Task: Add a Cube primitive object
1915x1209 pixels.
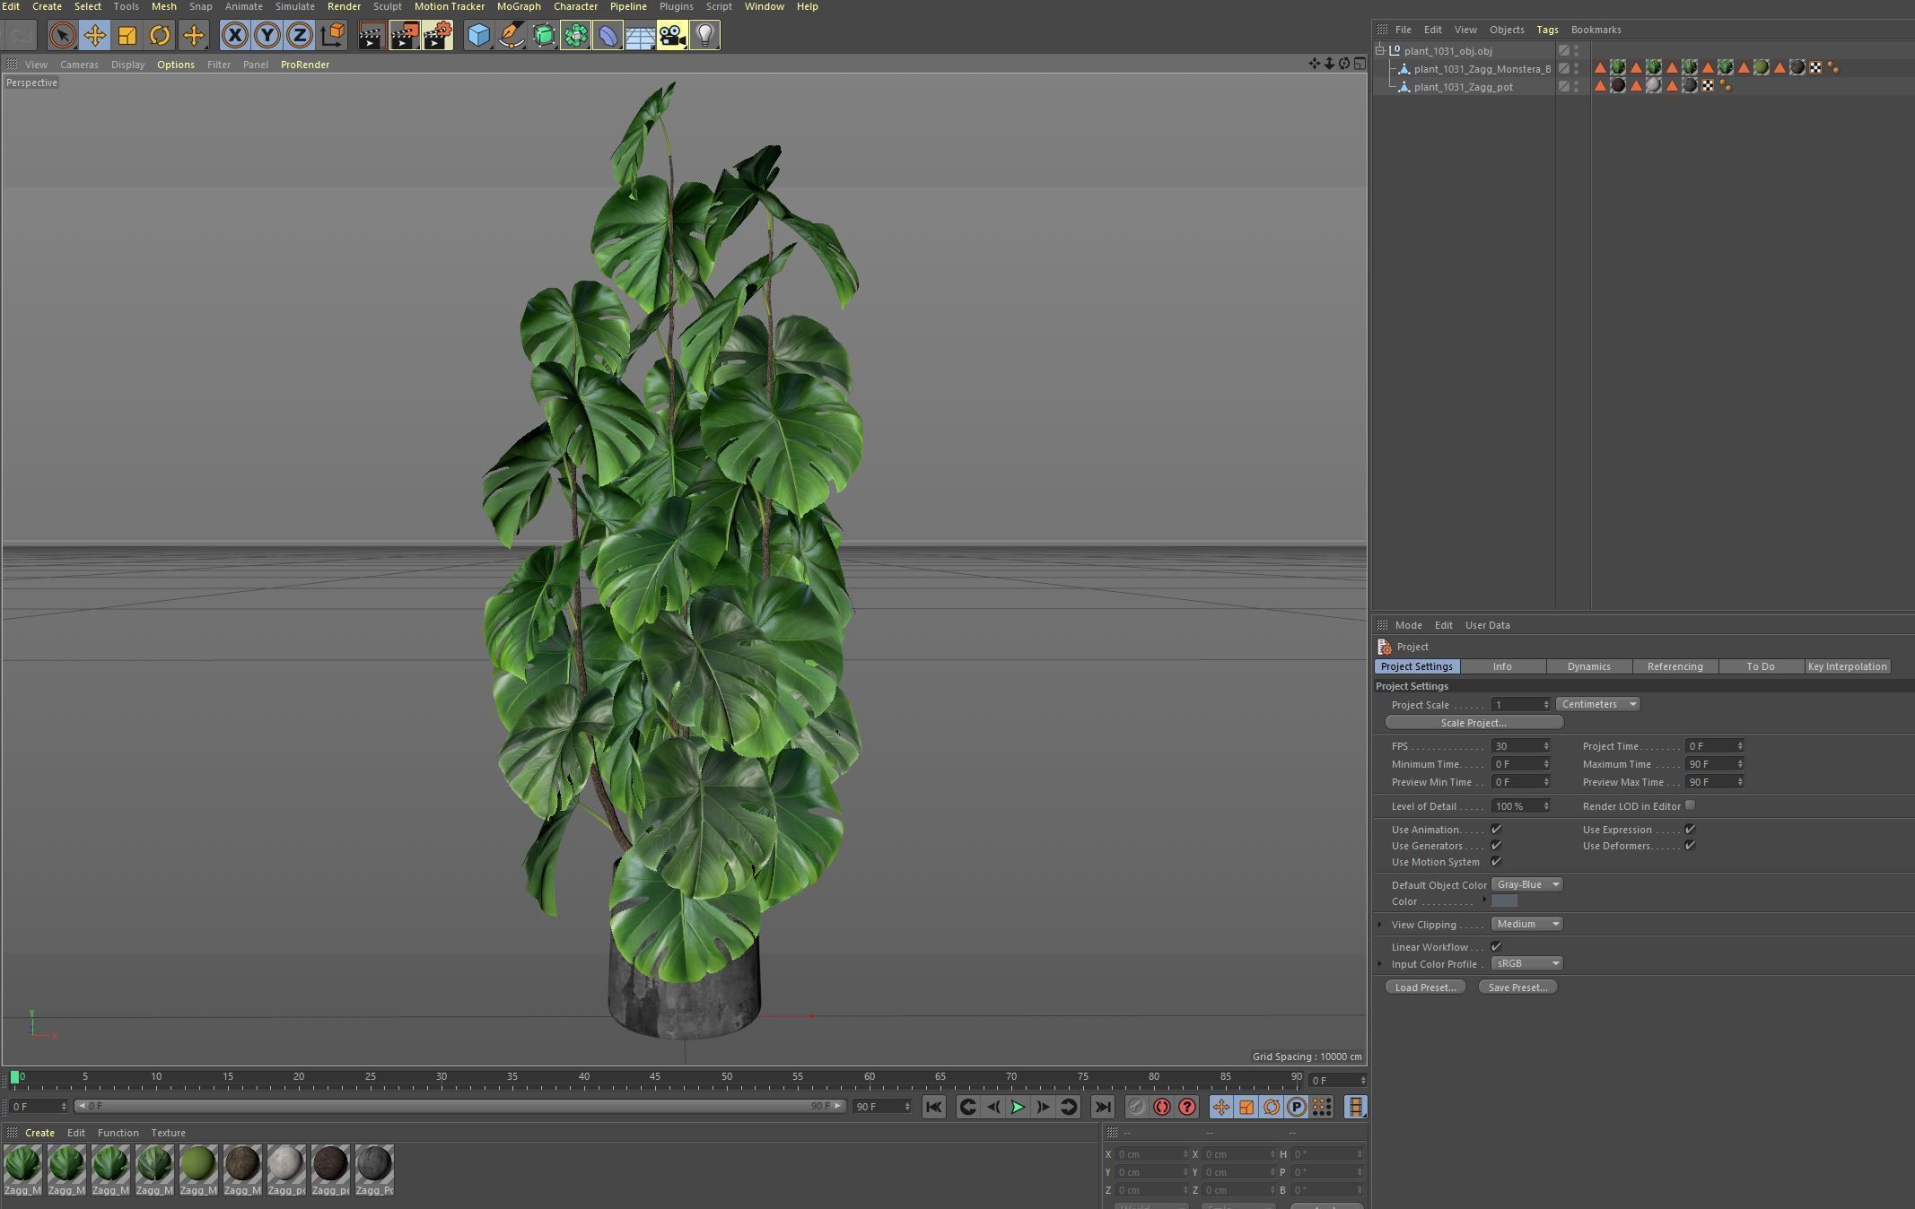Action: 479,35
